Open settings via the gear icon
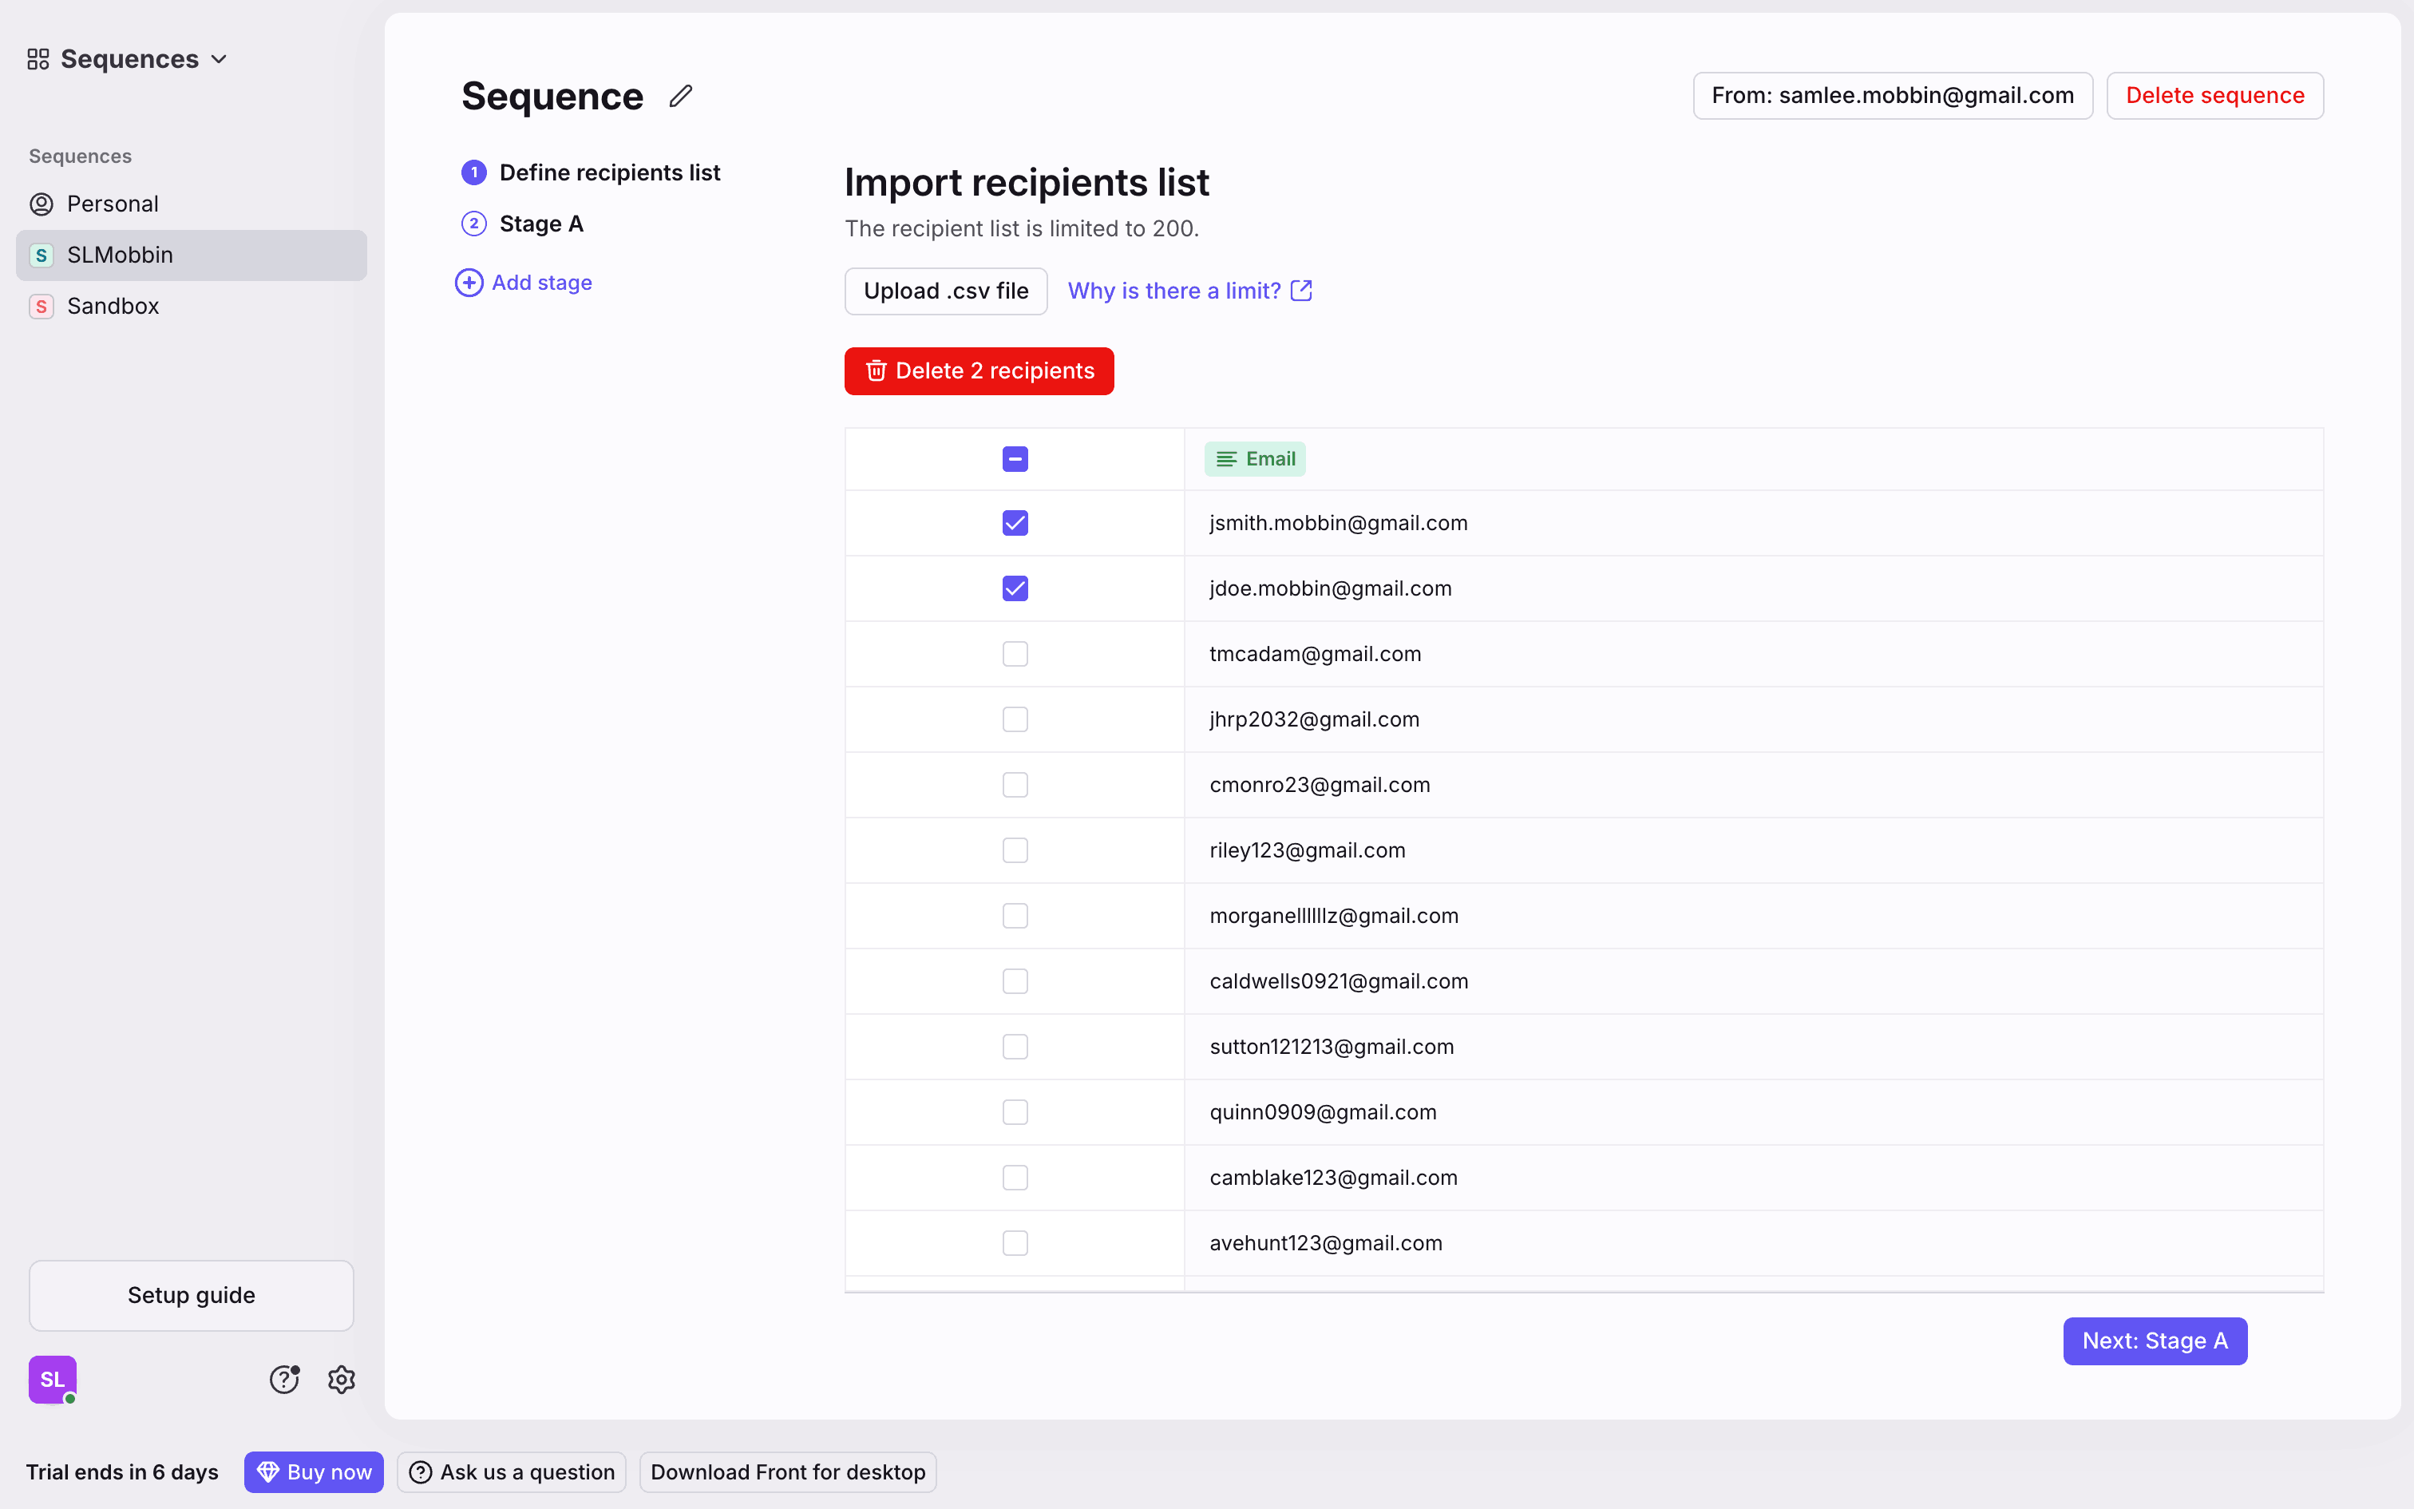 coord(341,1380)
